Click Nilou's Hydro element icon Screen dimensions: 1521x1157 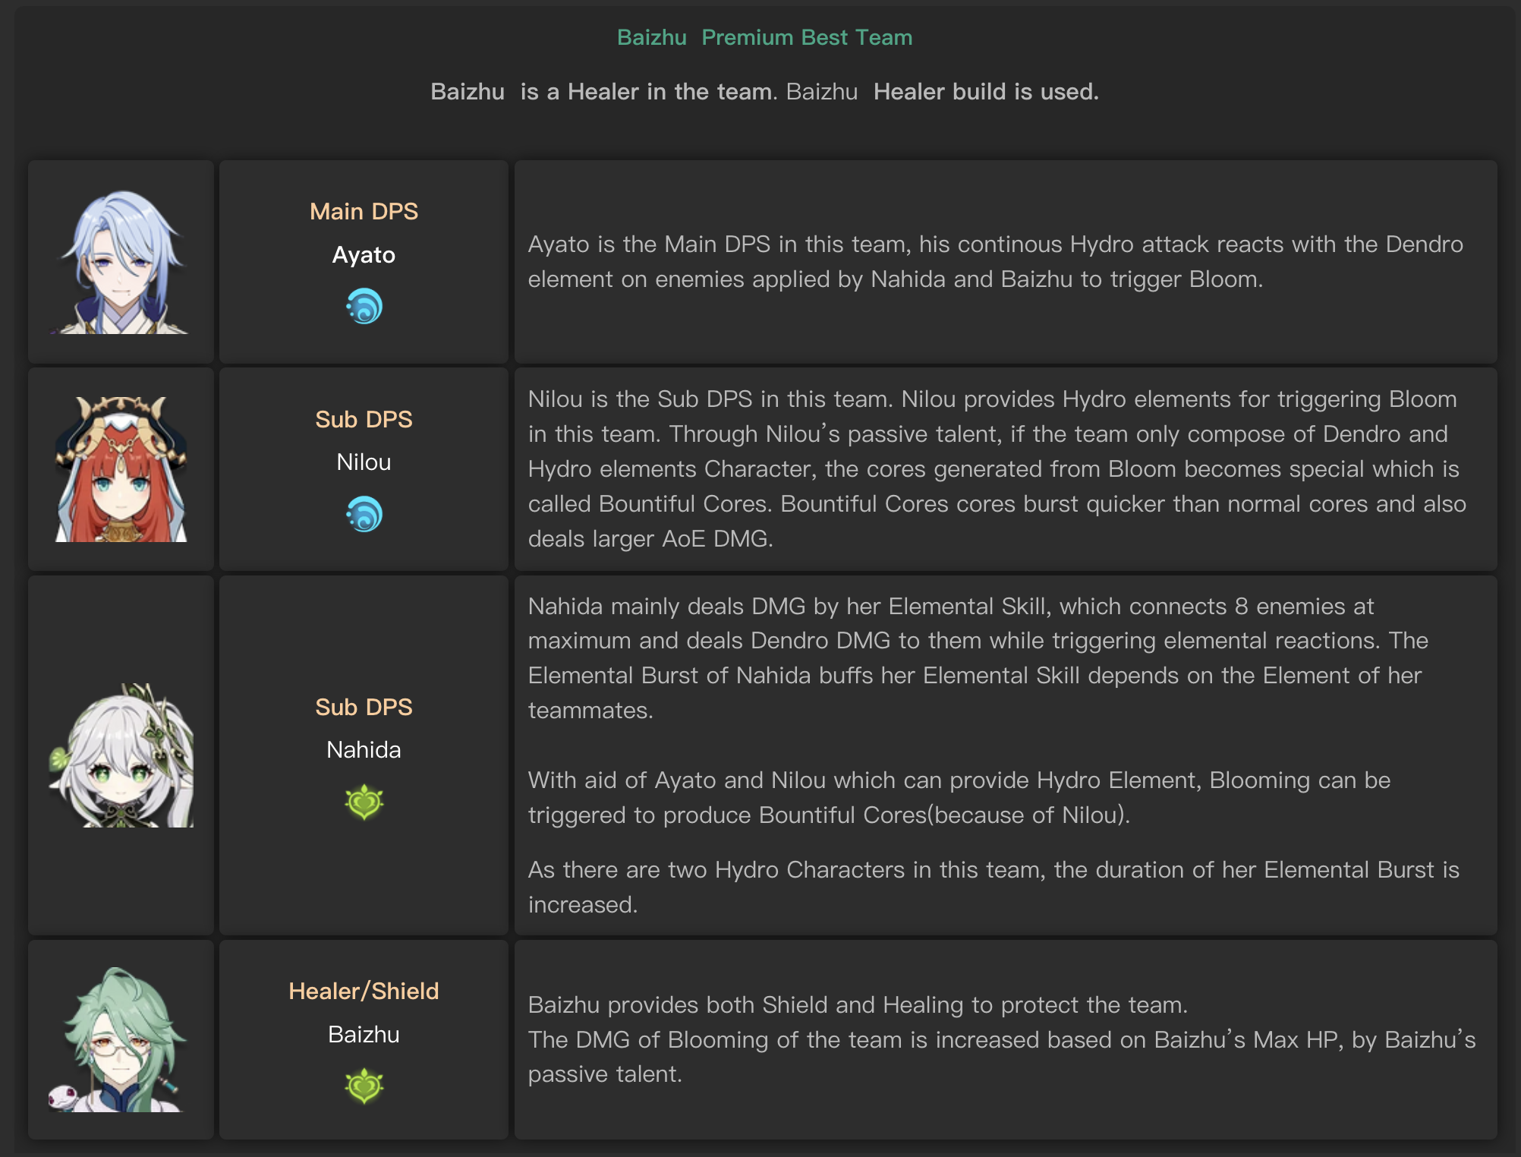point(364,514)
